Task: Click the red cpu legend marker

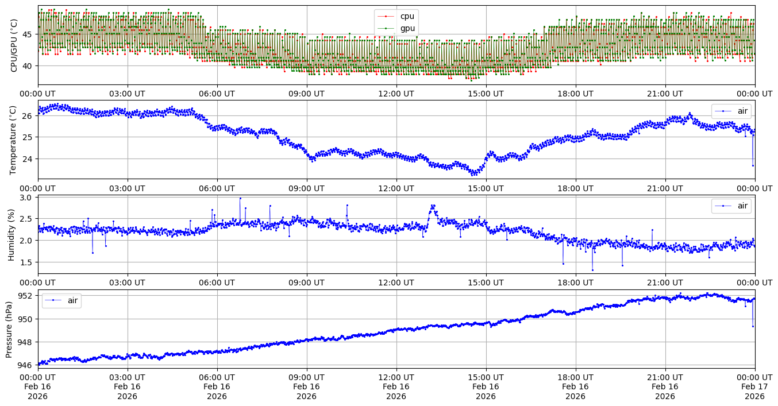Action: point(388,16)
